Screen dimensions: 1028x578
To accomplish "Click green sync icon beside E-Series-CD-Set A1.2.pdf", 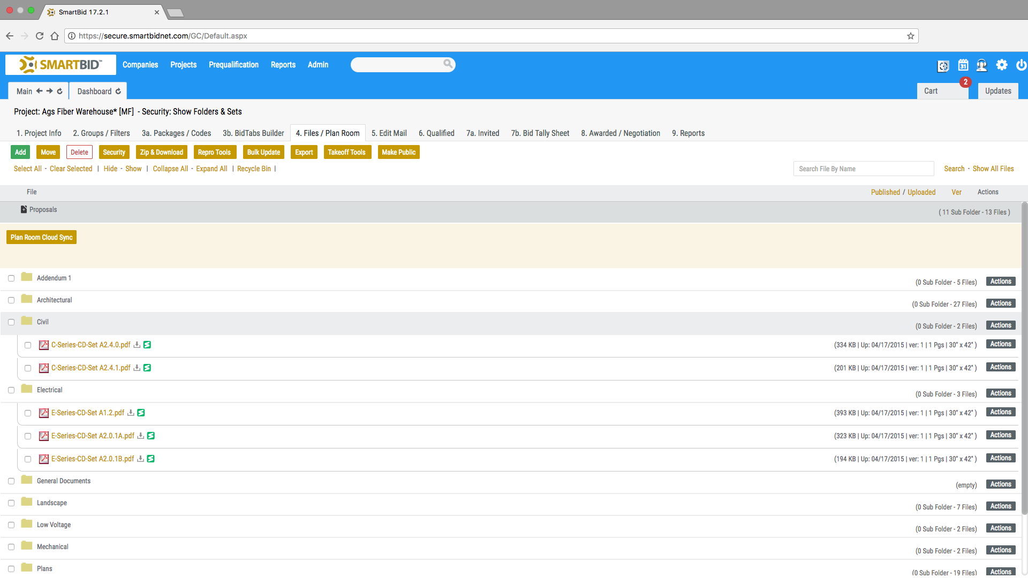I will [141, 413].
